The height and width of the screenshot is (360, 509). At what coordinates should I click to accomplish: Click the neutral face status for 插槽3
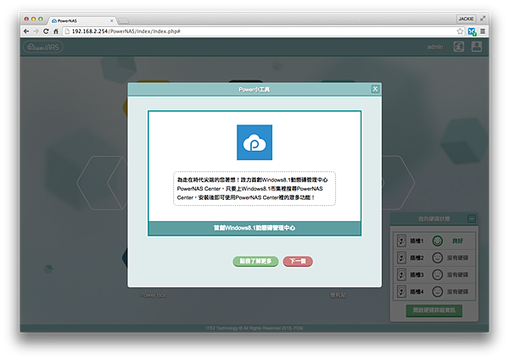[x=437, y=274]
